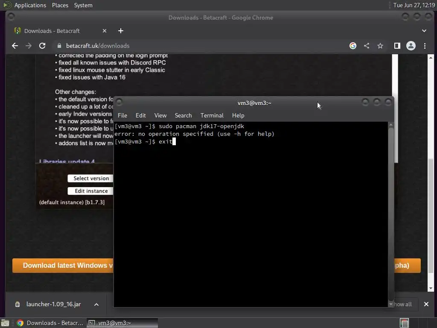437x328 pixels.
Task: Open terminal Terminal menu
Action: (212, 115)
